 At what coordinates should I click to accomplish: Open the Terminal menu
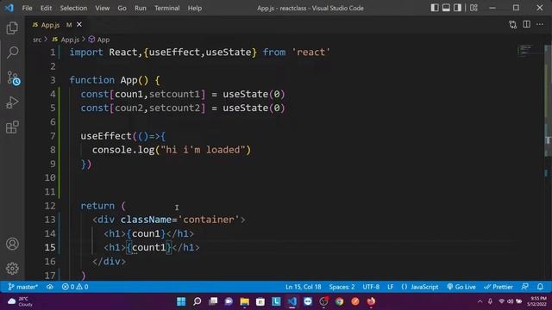pos(167,8)
